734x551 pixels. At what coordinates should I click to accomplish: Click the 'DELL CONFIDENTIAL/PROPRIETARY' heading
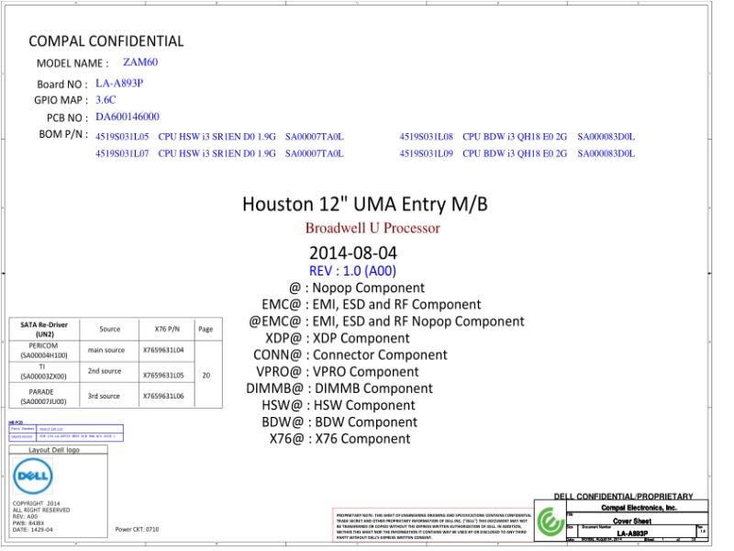tap(624, 496)
